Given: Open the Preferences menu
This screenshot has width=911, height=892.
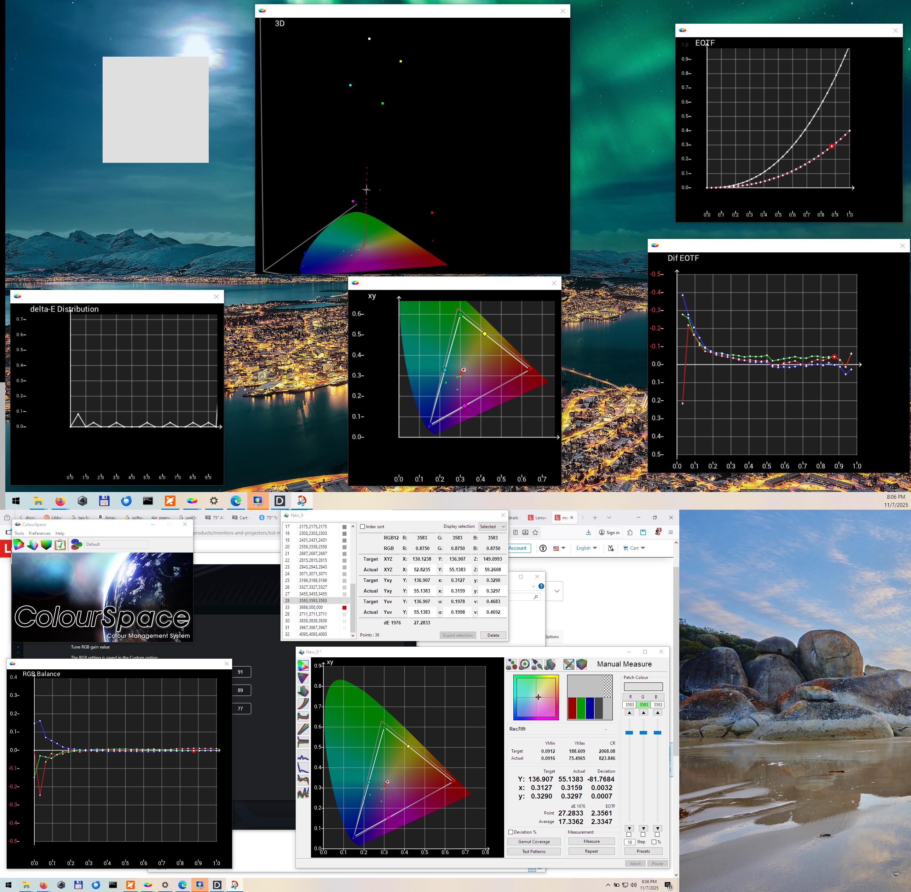Looking at the screenshot, I should 40,533.
